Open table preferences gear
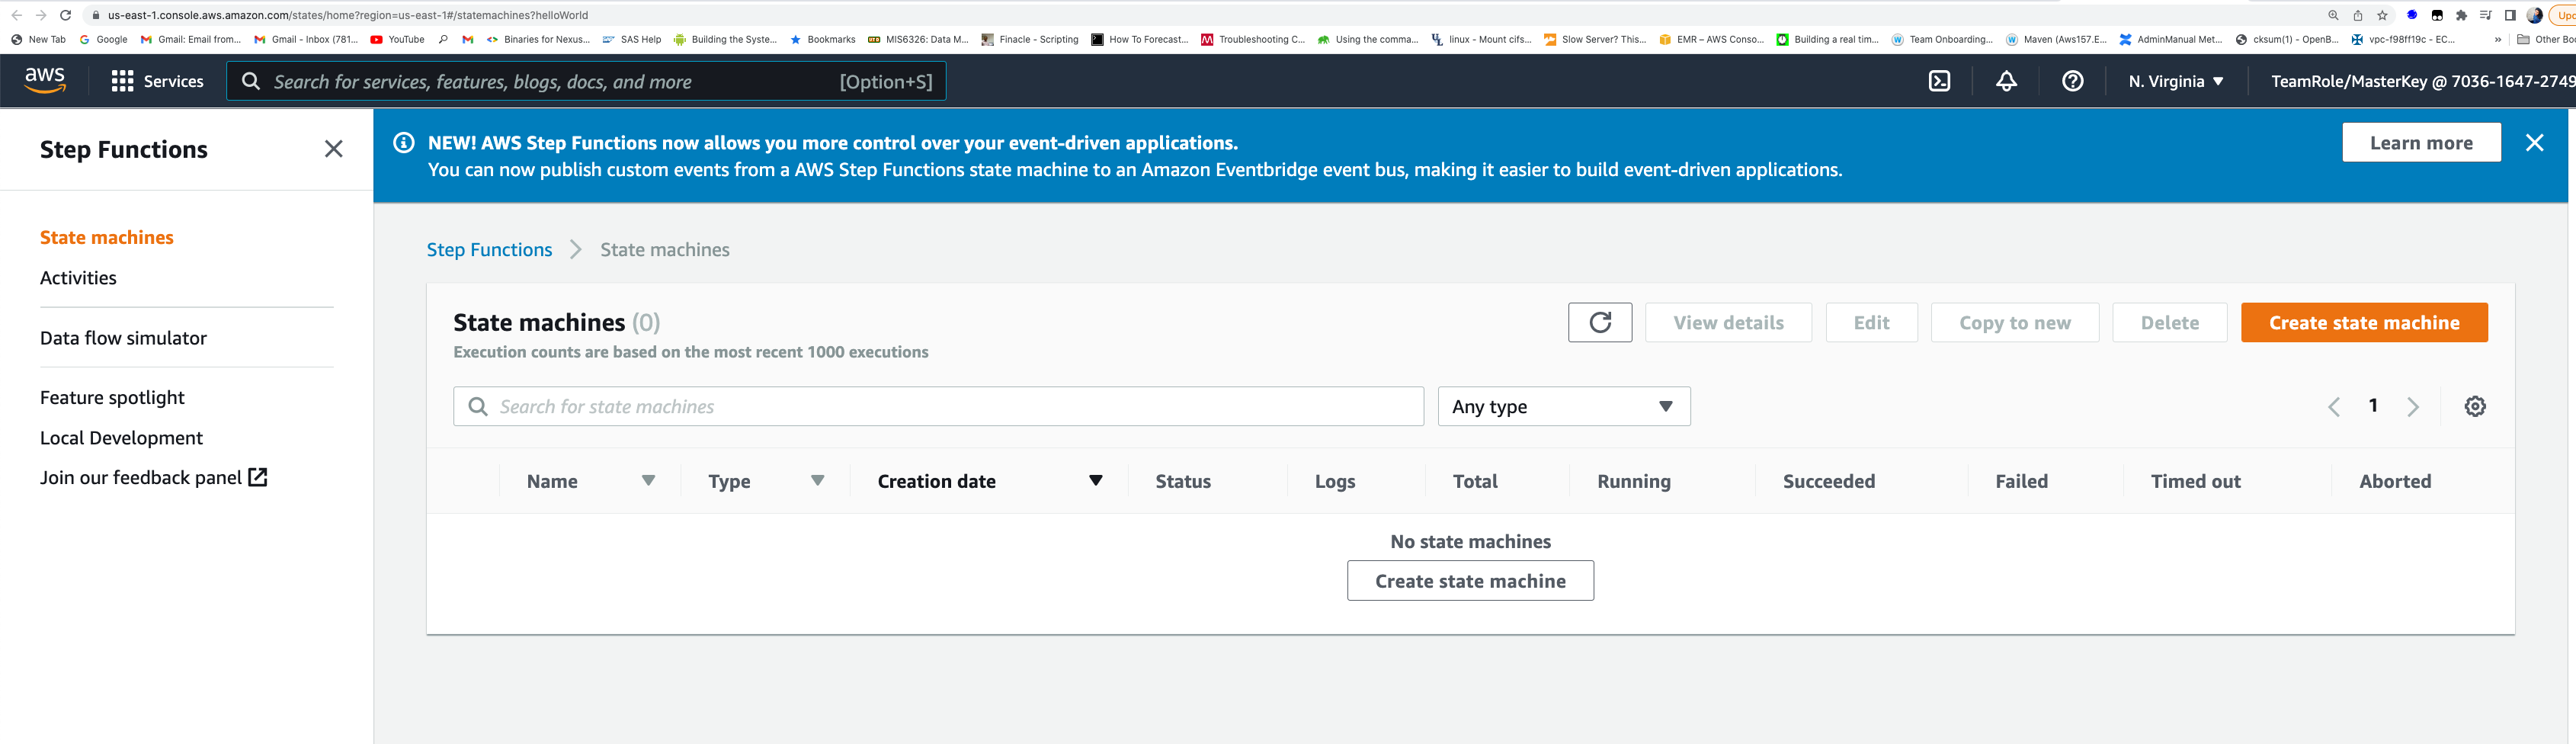The width and height of the screenshot is (2576, 744). pos(2475,406)
